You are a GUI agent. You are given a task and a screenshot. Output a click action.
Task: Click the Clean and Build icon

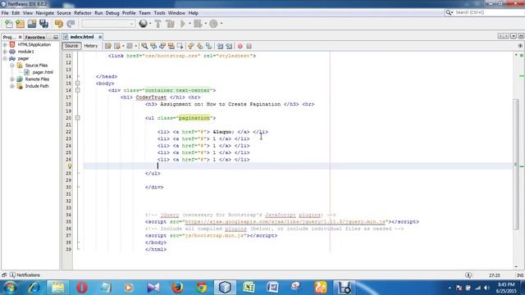coord(170,24)
